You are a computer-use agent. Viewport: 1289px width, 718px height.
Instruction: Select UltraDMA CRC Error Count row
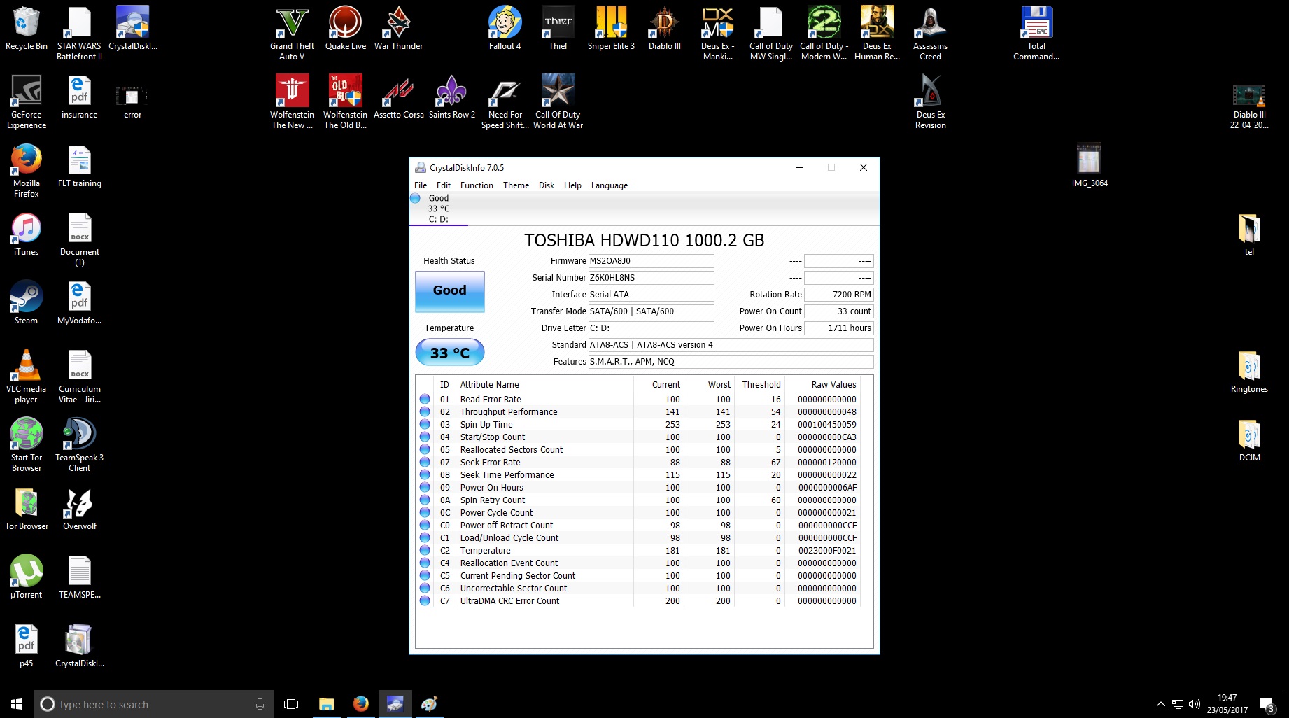coord(640,601)
